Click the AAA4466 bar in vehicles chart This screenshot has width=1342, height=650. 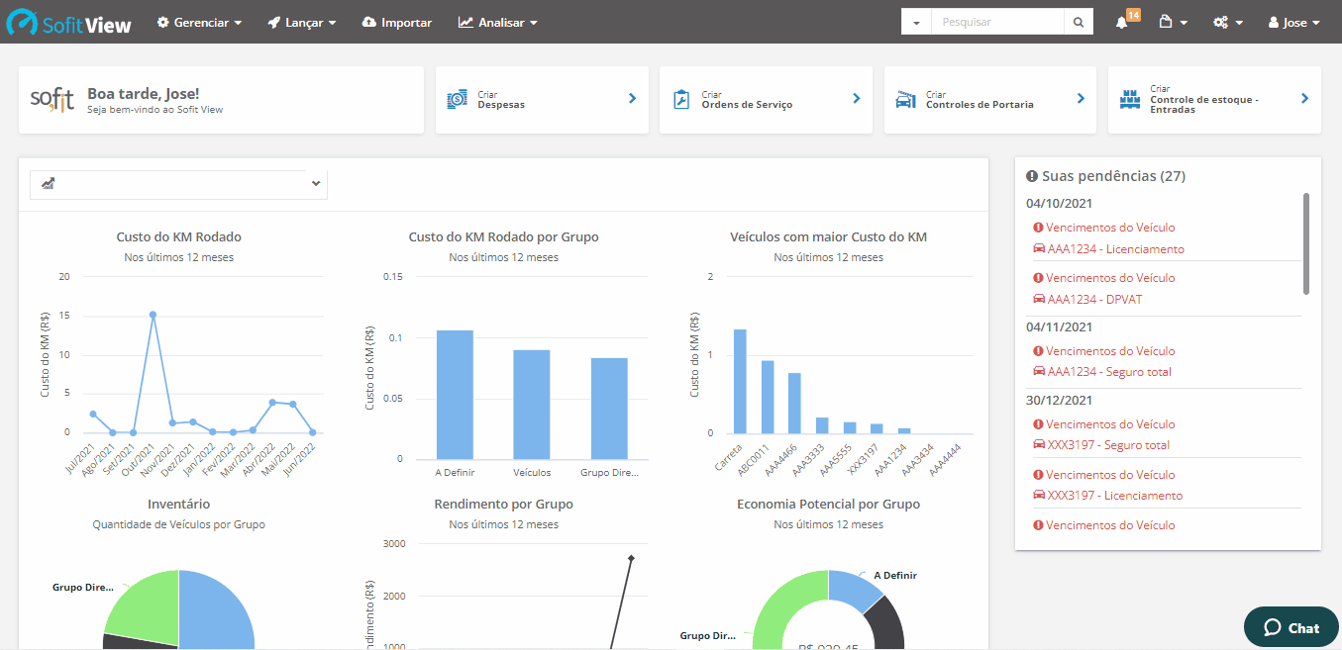coord(794,403)
